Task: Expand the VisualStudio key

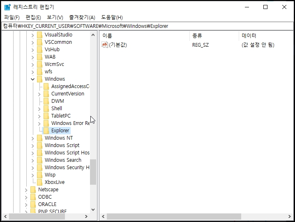Action: [33, 35]
